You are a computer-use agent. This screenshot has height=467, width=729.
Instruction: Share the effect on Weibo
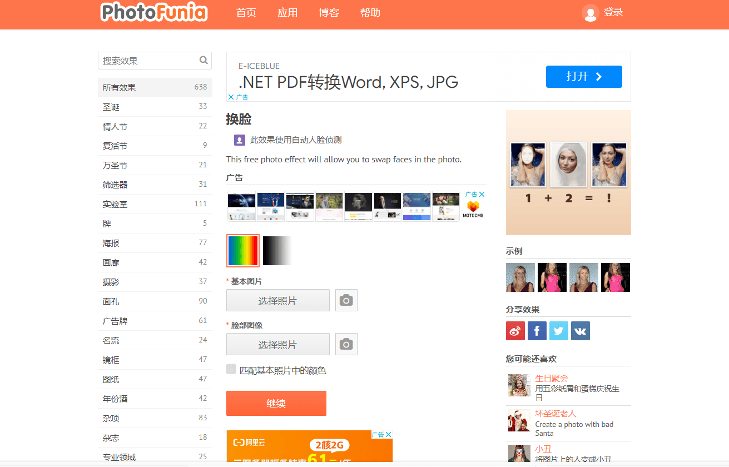click(x=515, y=330)
